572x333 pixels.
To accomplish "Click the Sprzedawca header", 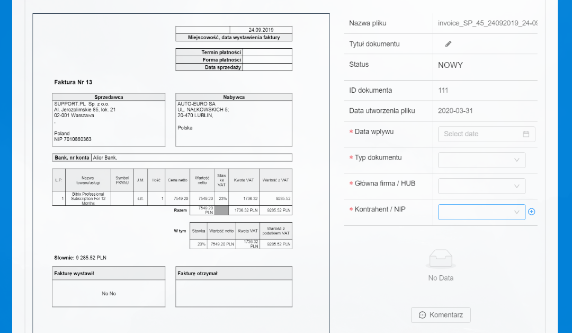I will (109, 97).
